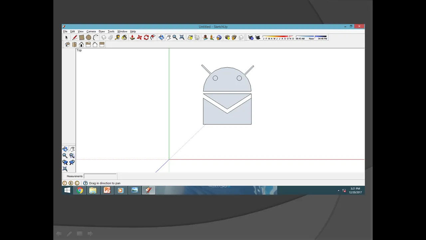Select the Eraser tool
The image size is (426, 240).
(110, 38)
